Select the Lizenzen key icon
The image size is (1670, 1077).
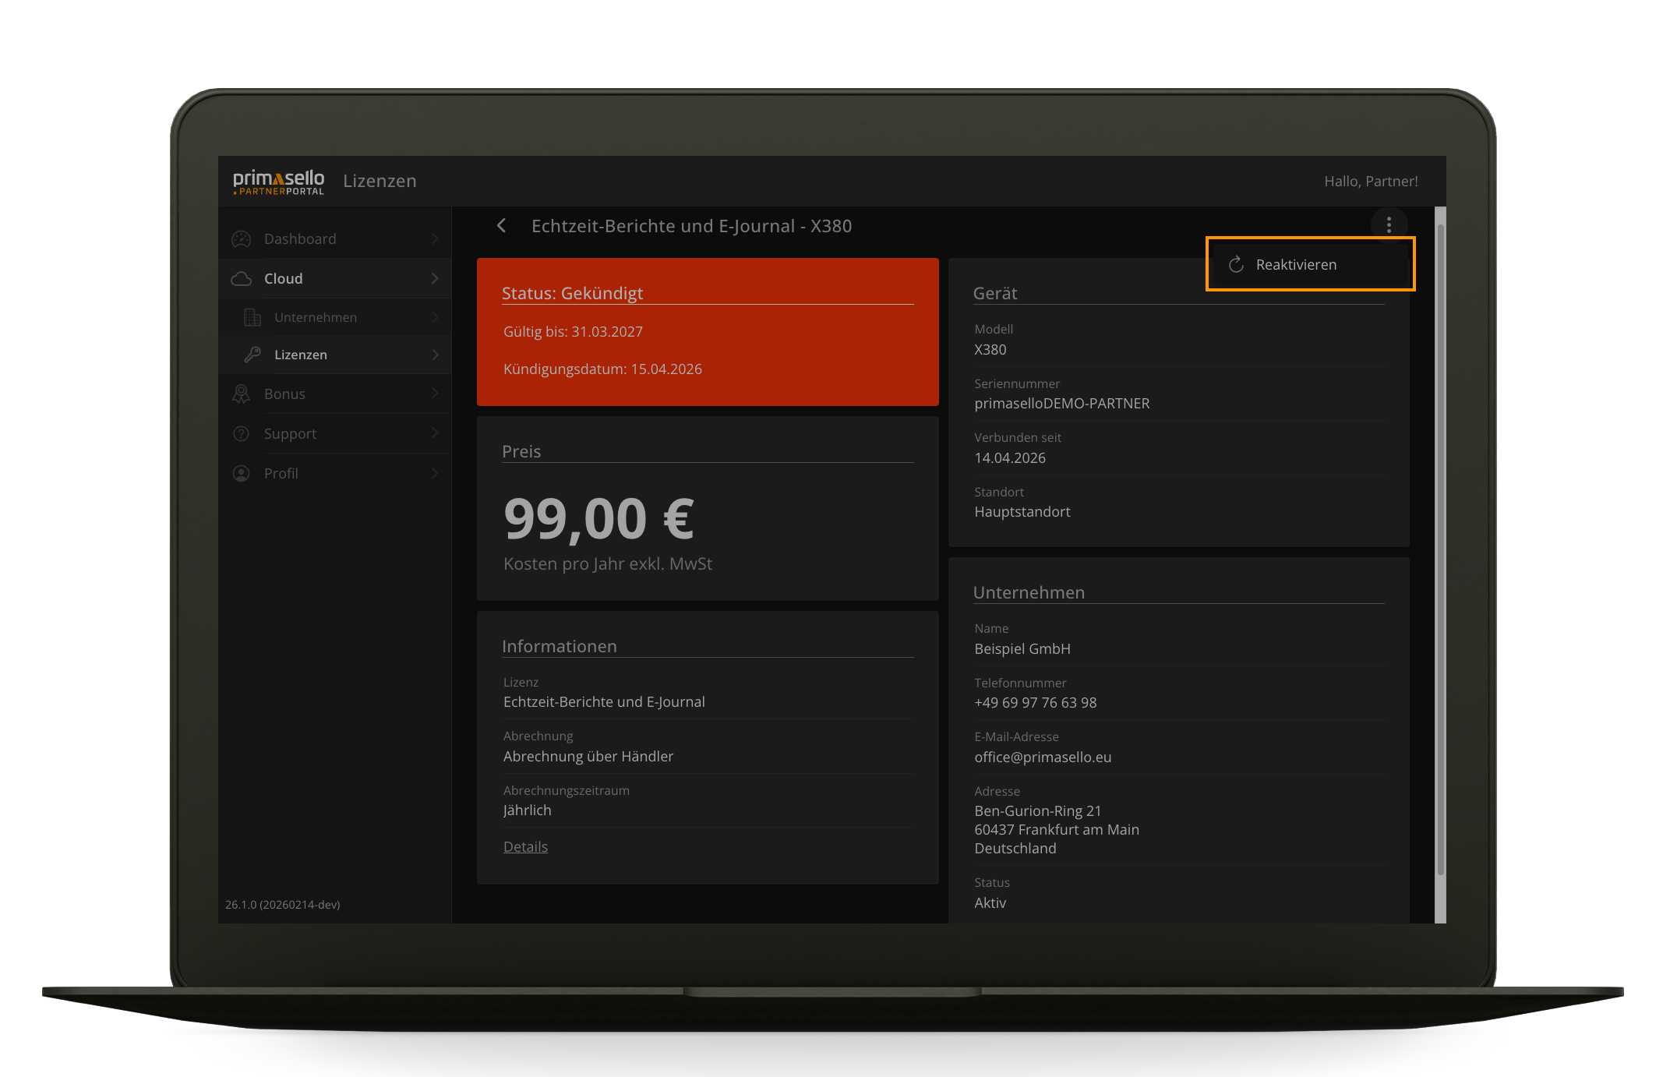pos(252,355)
